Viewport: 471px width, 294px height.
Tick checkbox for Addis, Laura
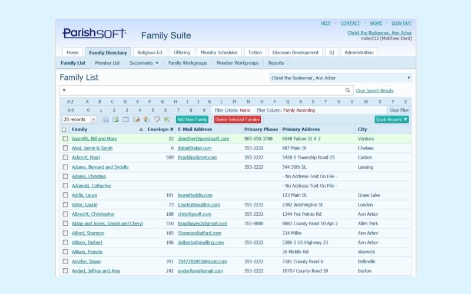(65, 195)
